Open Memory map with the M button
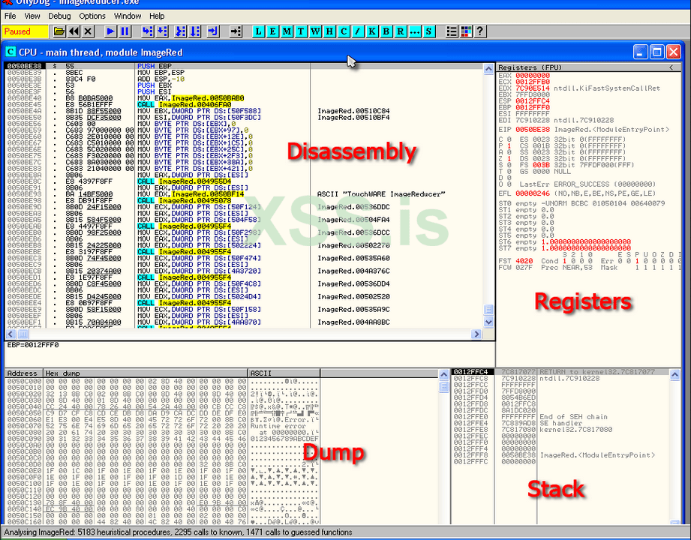Screen dimensions: 691x540 tap(287, 31)
